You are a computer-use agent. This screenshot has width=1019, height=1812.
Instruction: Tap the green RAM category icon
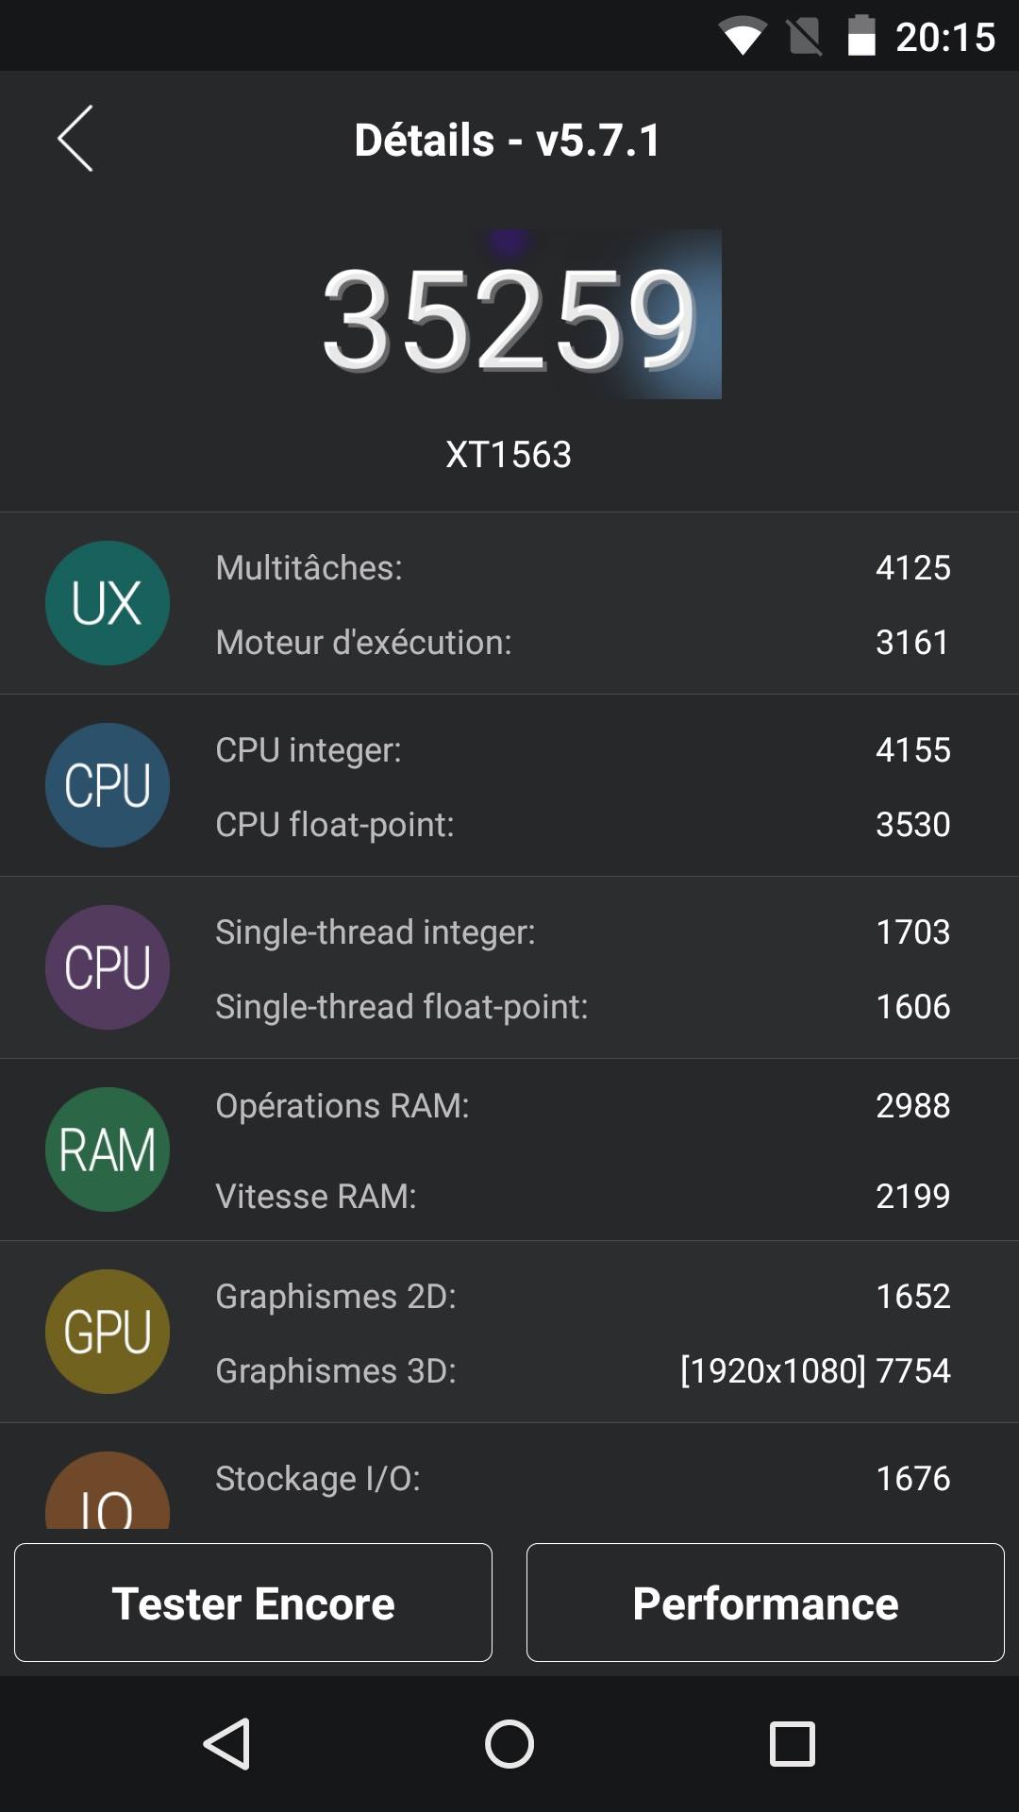(x=108, y=1149)
